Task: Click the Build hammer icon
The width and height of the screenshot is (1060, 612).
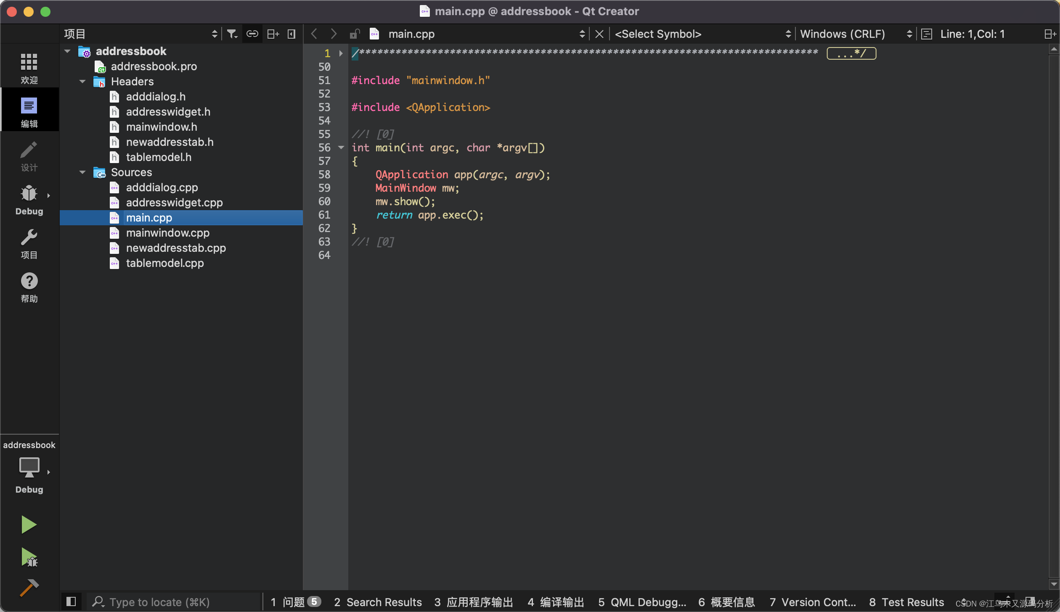Action: (29, 588)
